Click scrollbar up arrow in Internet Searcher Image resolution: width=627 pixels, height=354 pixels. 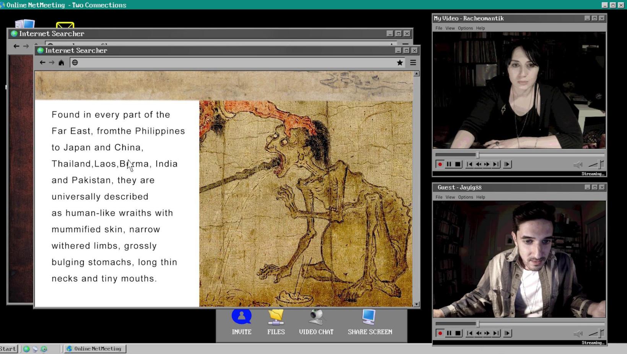[x=416, y=74]
